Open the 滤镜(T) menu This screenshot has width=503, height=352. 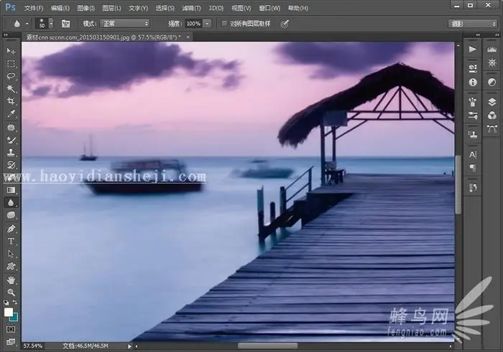[x=191, y=8]
